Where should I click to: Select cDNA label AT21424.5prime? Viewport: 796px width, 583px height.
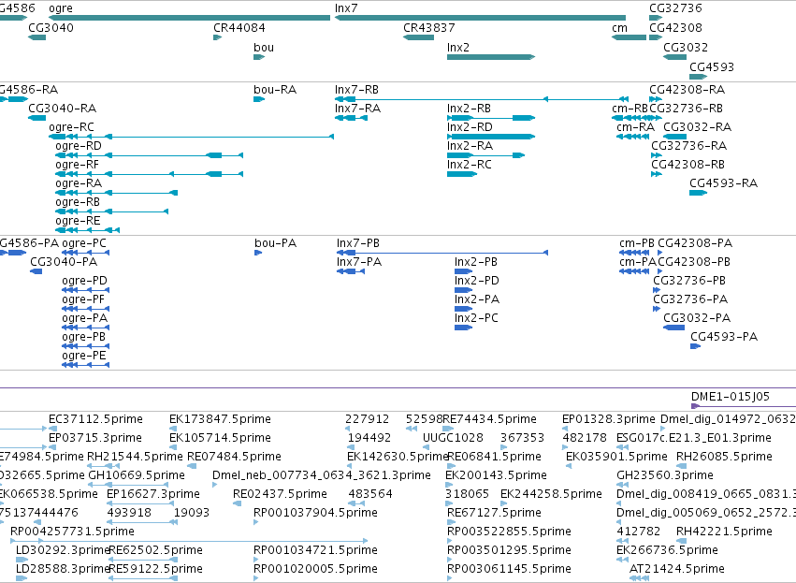click(676, 569)
